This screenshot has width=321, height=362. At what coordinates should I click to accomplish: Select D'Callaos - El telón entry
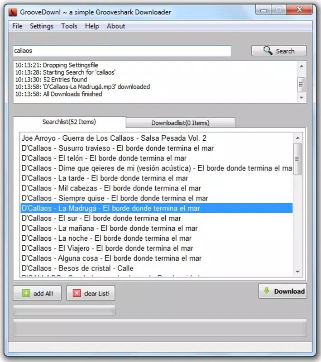pos(157,158)
